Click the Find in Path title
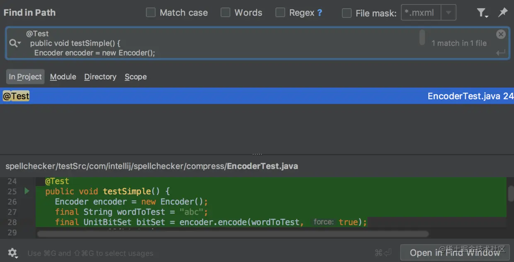Viewport: 514px width, 262px height. point(29,12)
